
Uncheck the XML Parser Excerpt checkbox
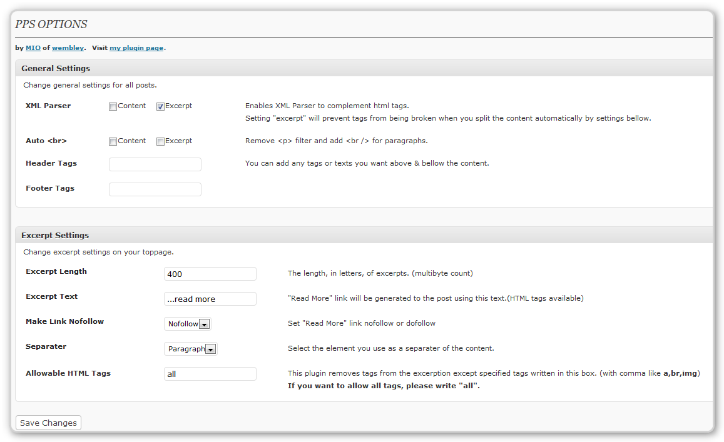pyautogui.click(x=160, y=106)
